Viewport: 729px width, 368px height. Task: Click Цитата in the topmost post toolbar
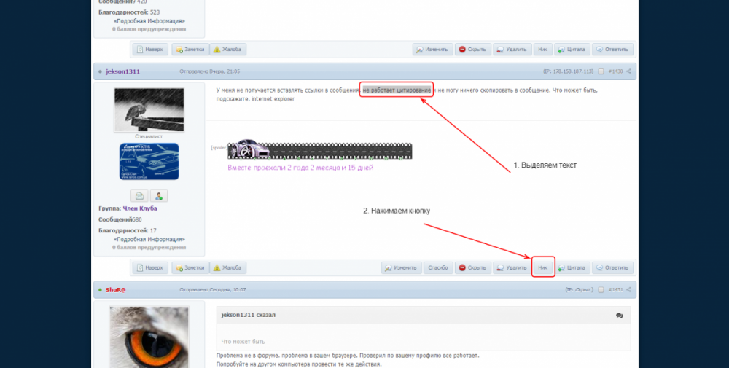pos(572,50)
